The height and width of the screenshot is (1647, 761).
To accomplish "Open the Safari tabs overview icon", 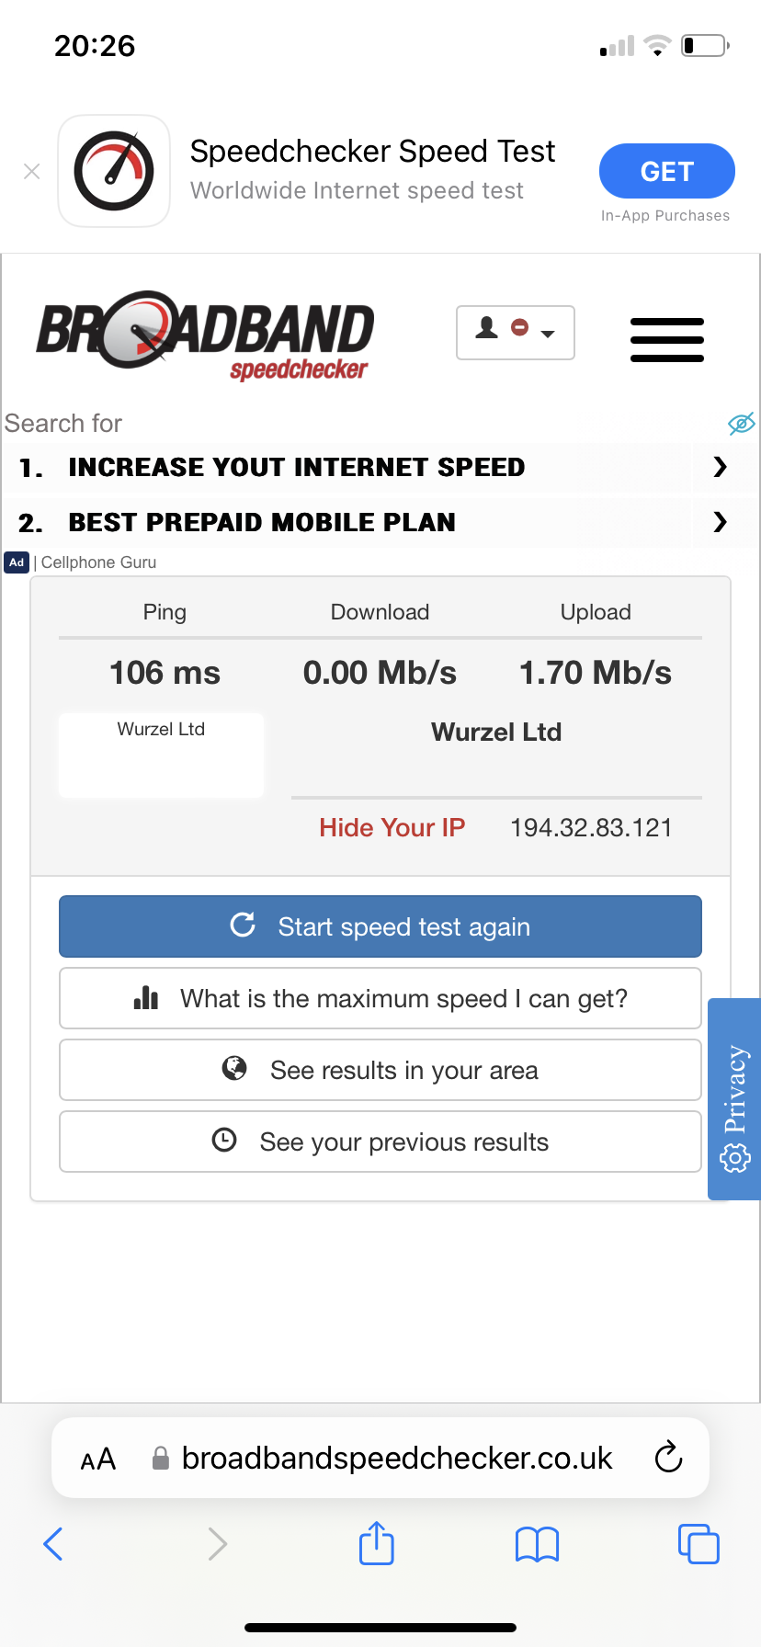I will [x=699, y=1543].
